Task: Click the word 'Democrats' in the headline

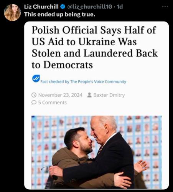Action: click(68, 65)
